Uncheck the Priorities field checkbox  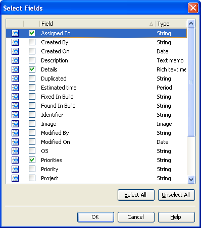(32, 160)
